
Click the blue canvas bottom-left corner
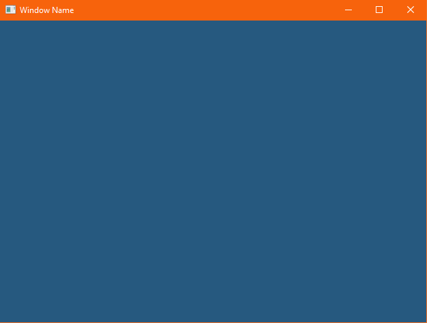pos(3,318)
